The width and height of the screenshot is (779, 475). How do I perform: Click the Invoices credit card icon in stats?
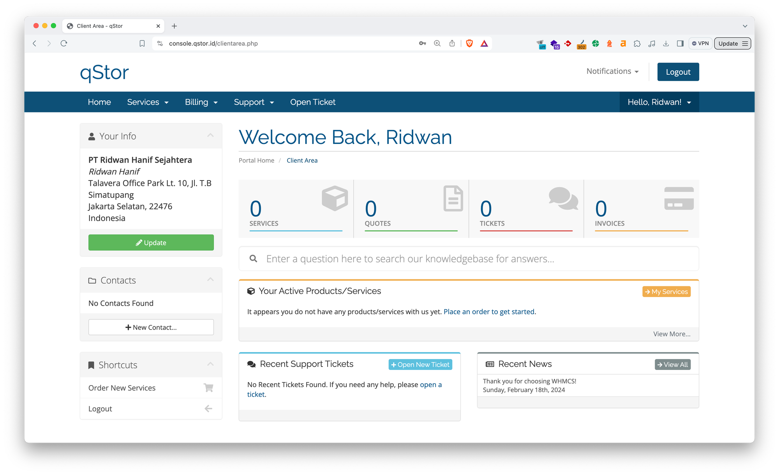679,198
